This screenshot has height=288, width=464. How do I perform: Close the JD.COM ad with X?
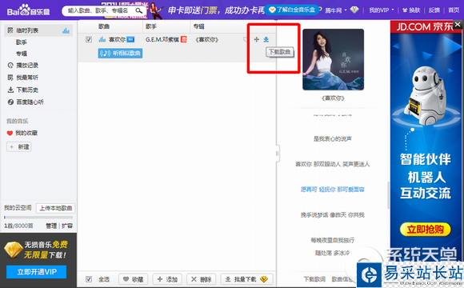pyautogui.click(x=458, y=24)
